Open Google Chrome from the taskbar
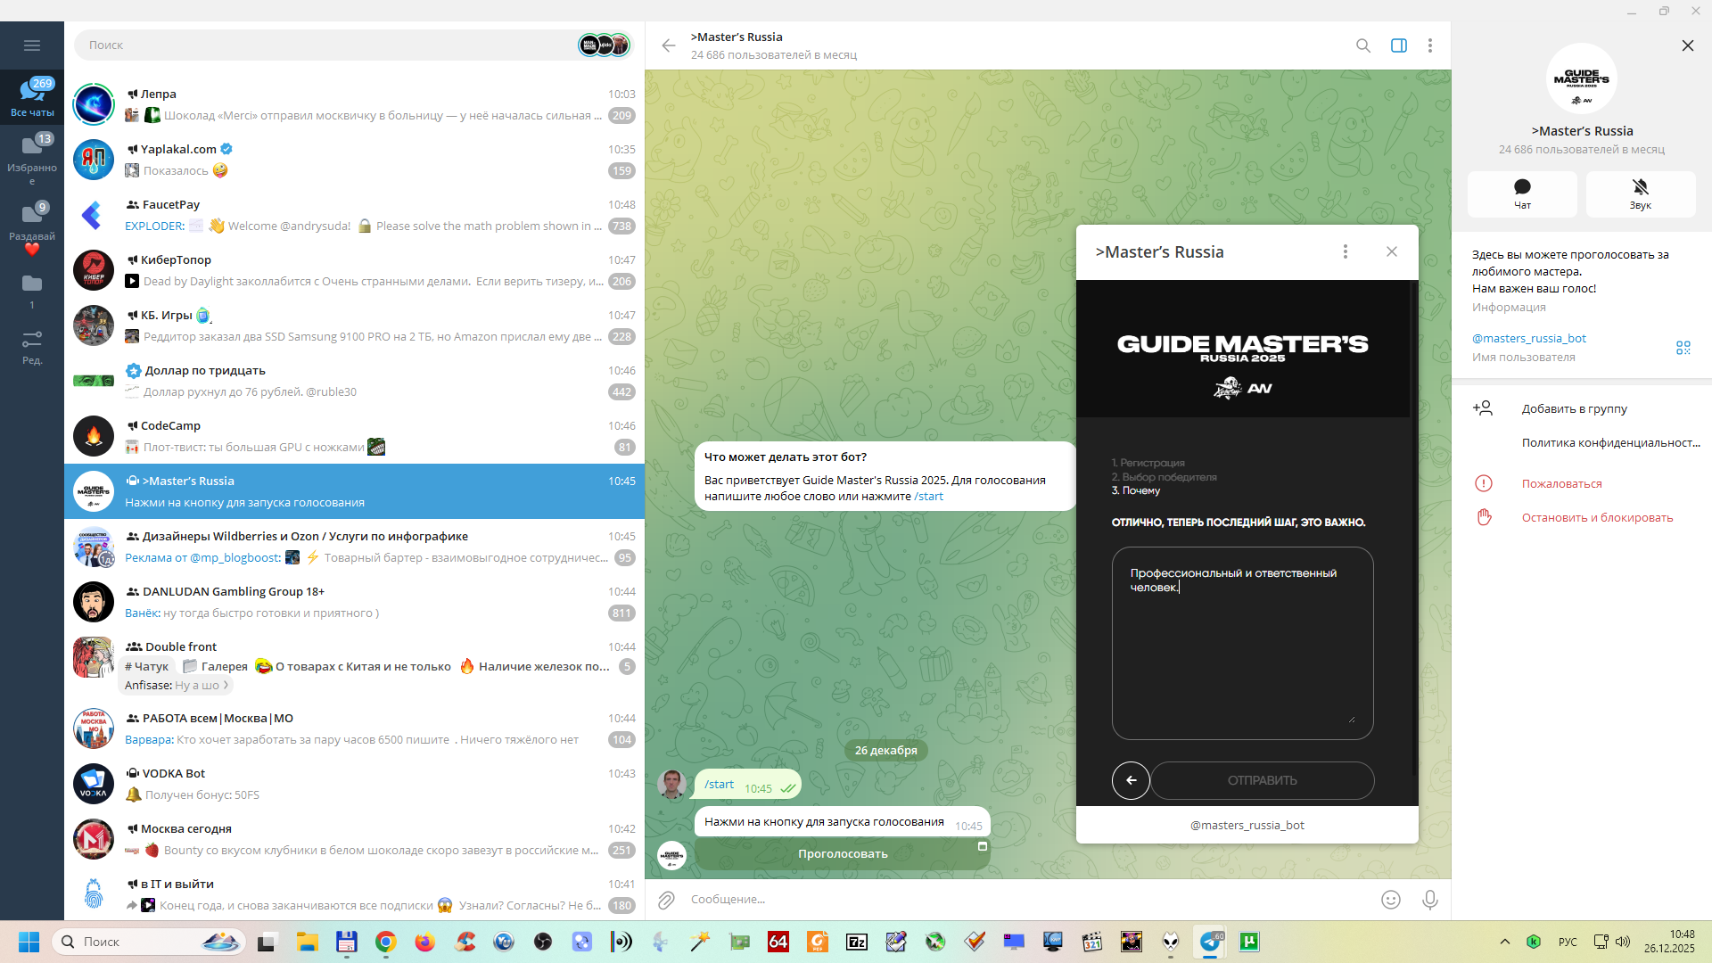Image resolution: width=1712 pixels, height=963 pixels. [x=385, y=942]
